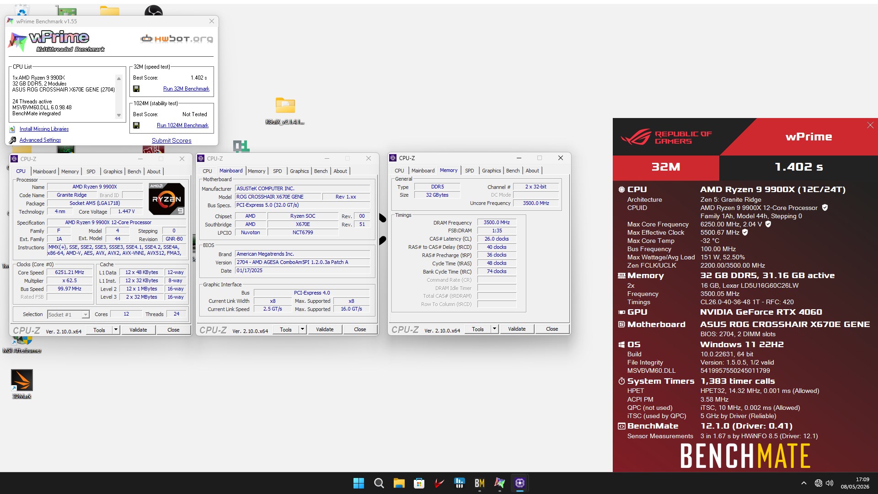878x494 pixels.
Task: Click the Multiplier value x 62.5
Action: [x=70, y=281]
